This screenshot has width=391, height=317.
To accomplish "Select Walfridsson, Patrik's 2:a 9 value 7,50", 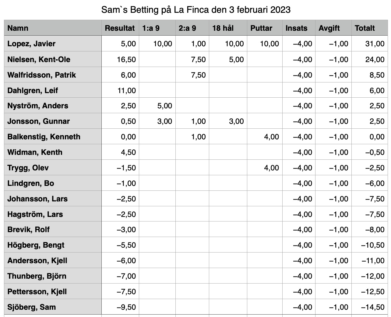I will pyautogui.click(x=192, y=75).
